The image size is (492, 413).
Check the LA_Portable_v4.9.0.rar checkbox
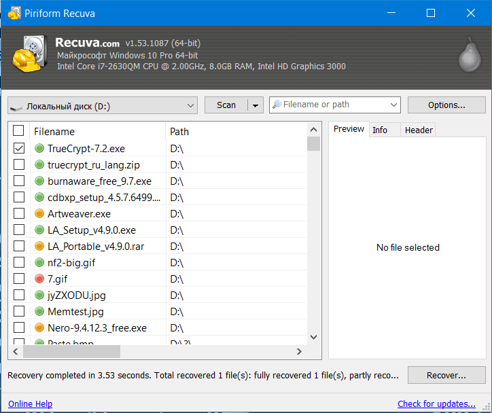click(19, 246)
